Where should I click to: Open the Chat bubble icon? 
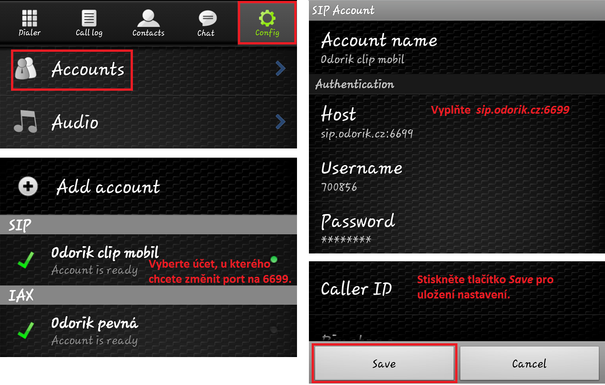click(206, 19)
